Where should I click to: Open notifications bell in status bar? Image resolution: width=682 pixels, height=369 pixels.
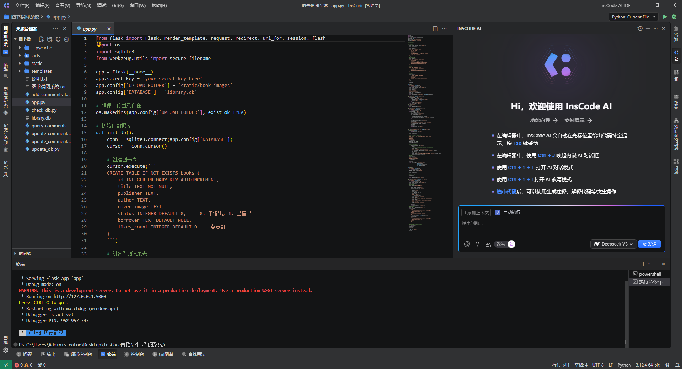[x=677, y=365]
